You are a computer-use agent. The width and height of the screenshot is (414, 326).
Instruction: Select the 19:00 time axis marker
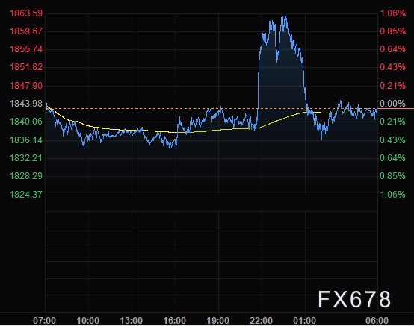coord(217,321)
